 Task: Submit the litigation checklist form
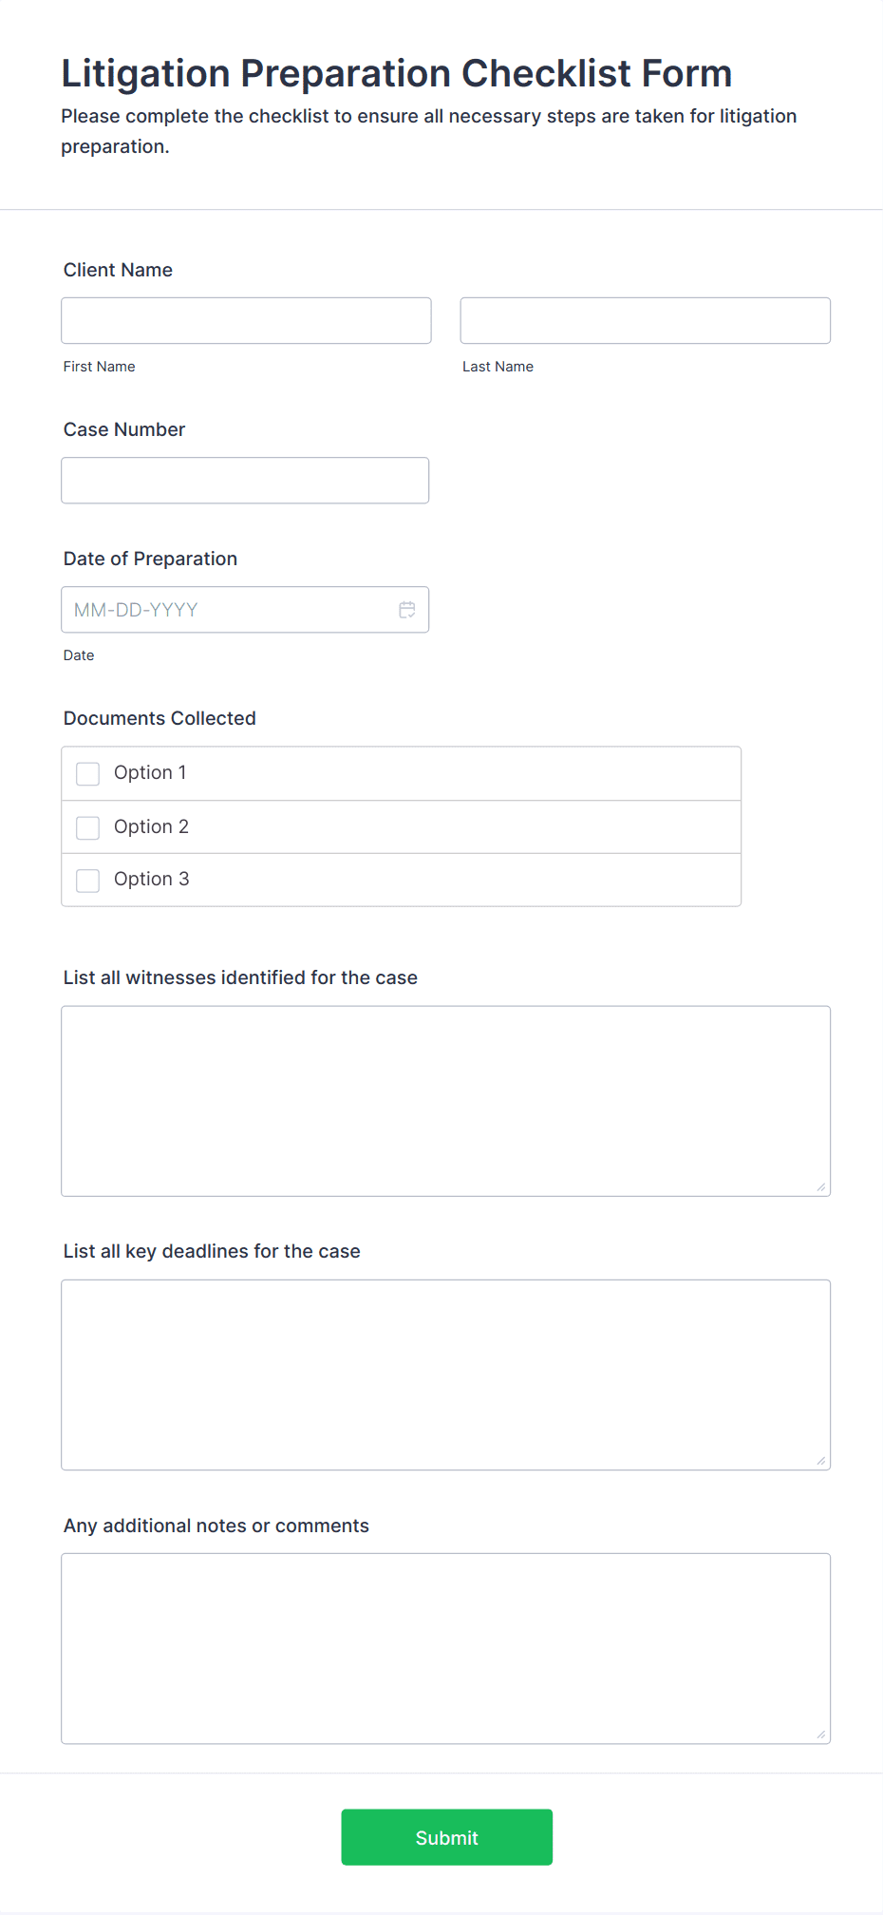click(447, 1837)
